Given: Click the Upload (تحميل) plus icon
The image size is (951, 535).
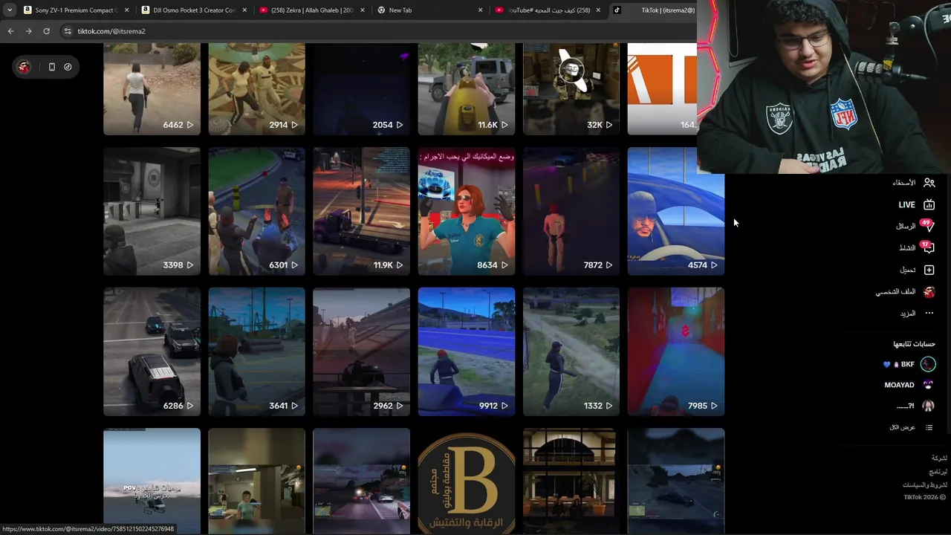Looking at the screenshot, I should point(929,270).
